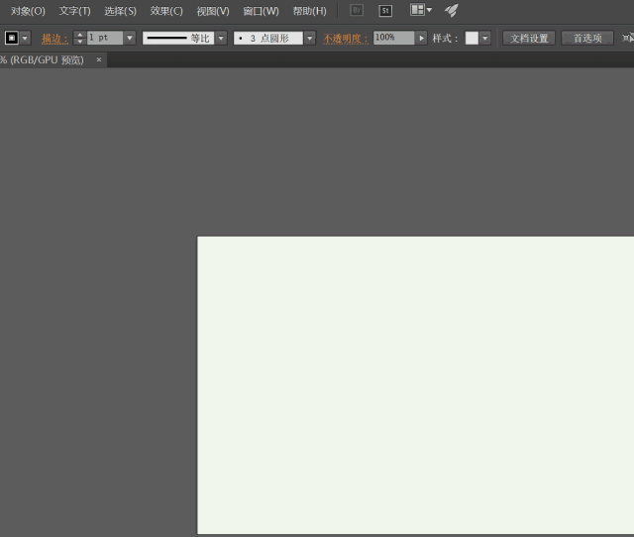Open the 窗口(W) menu
Image resolution: width=634 pixels, height=537 pixels.
click(x=261, y=11)
